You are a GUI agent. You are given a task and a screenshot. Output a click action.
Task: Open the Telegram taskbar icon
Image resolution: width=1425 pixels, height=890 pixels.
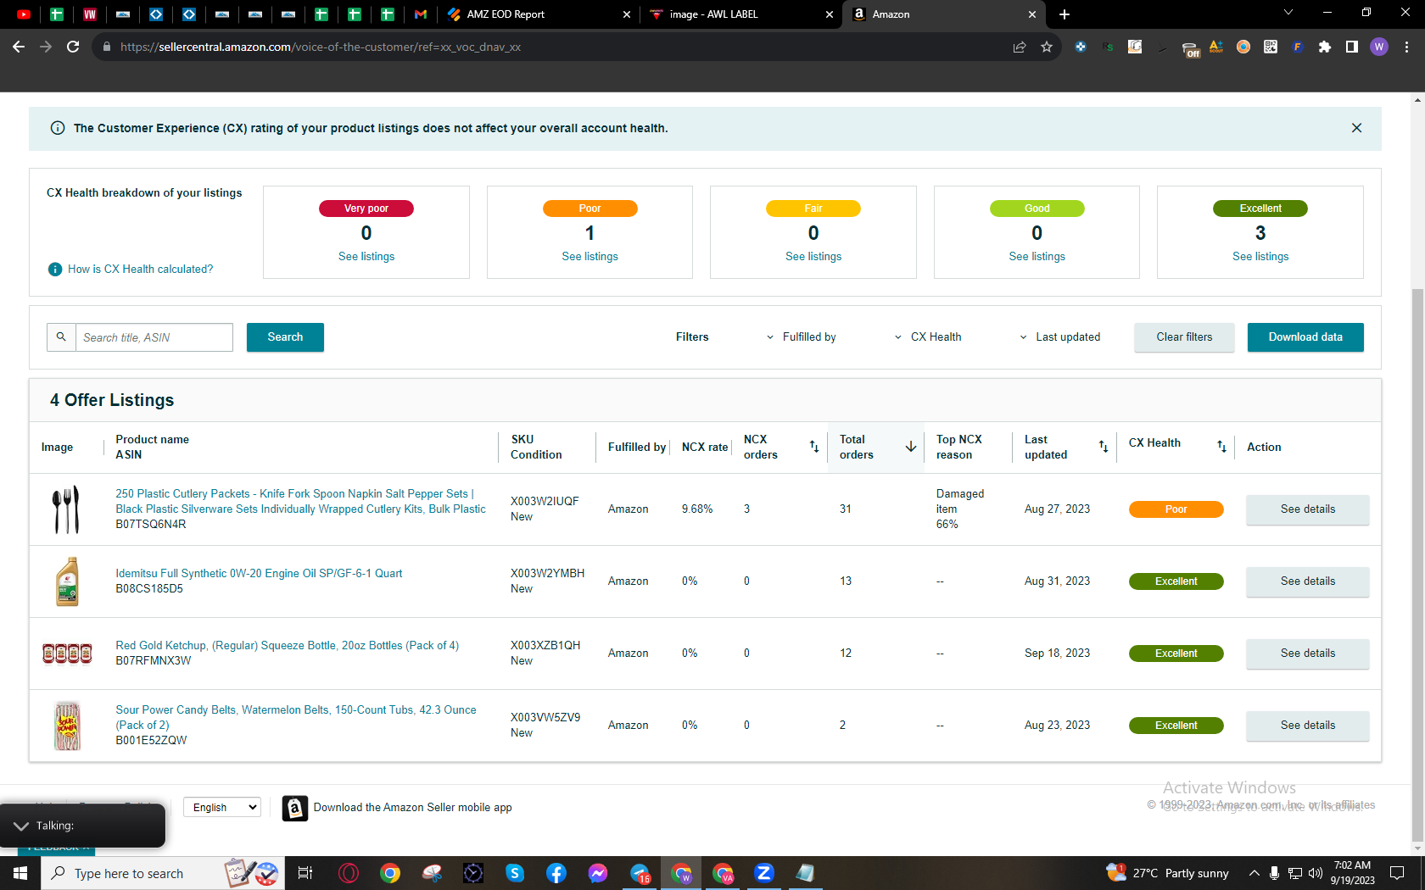[x=640, y=873]
